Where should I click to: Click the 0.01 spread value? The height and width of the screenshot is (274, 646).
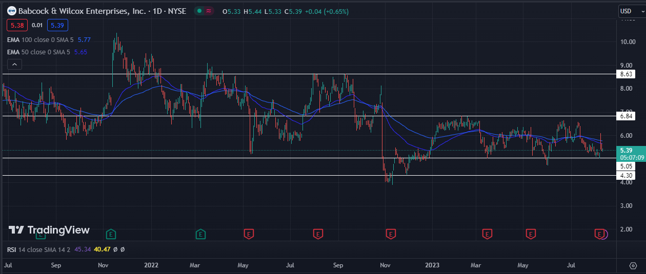click(36, 25)
